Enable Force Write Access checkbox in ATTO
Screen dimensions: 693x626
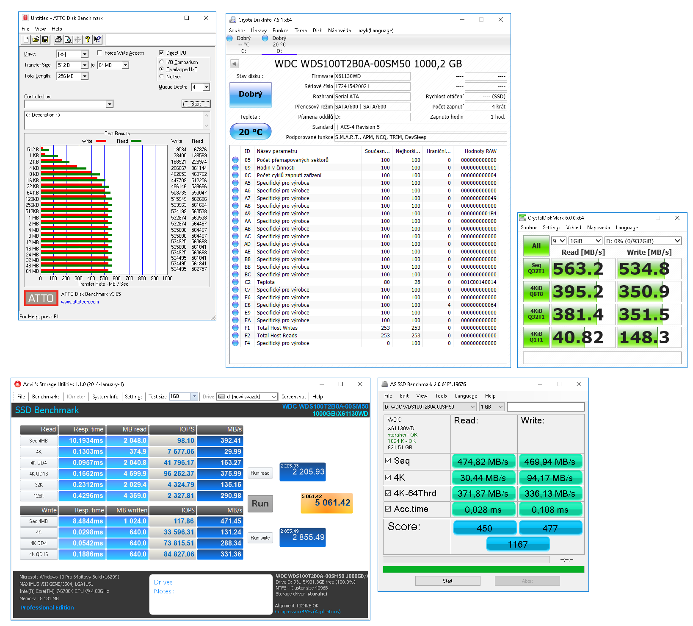pyautogui.click(x=99, y=53)
